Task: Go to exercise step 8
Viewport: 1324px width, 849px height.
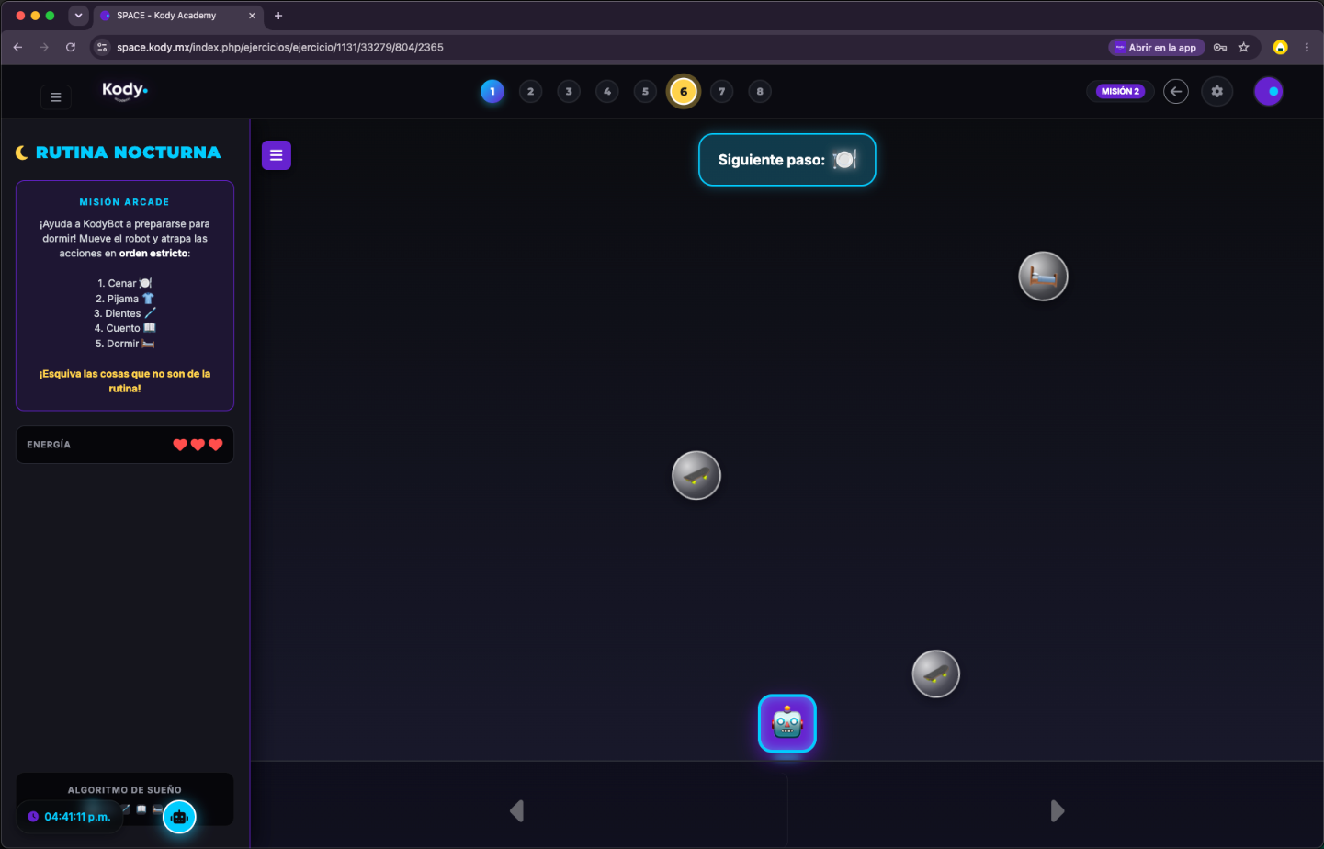Action: (x=760, y=91)
